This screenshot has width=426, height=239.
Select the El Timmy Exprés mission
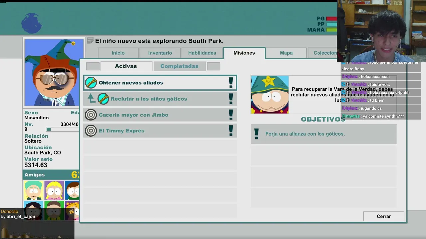(x=160, y=130)
